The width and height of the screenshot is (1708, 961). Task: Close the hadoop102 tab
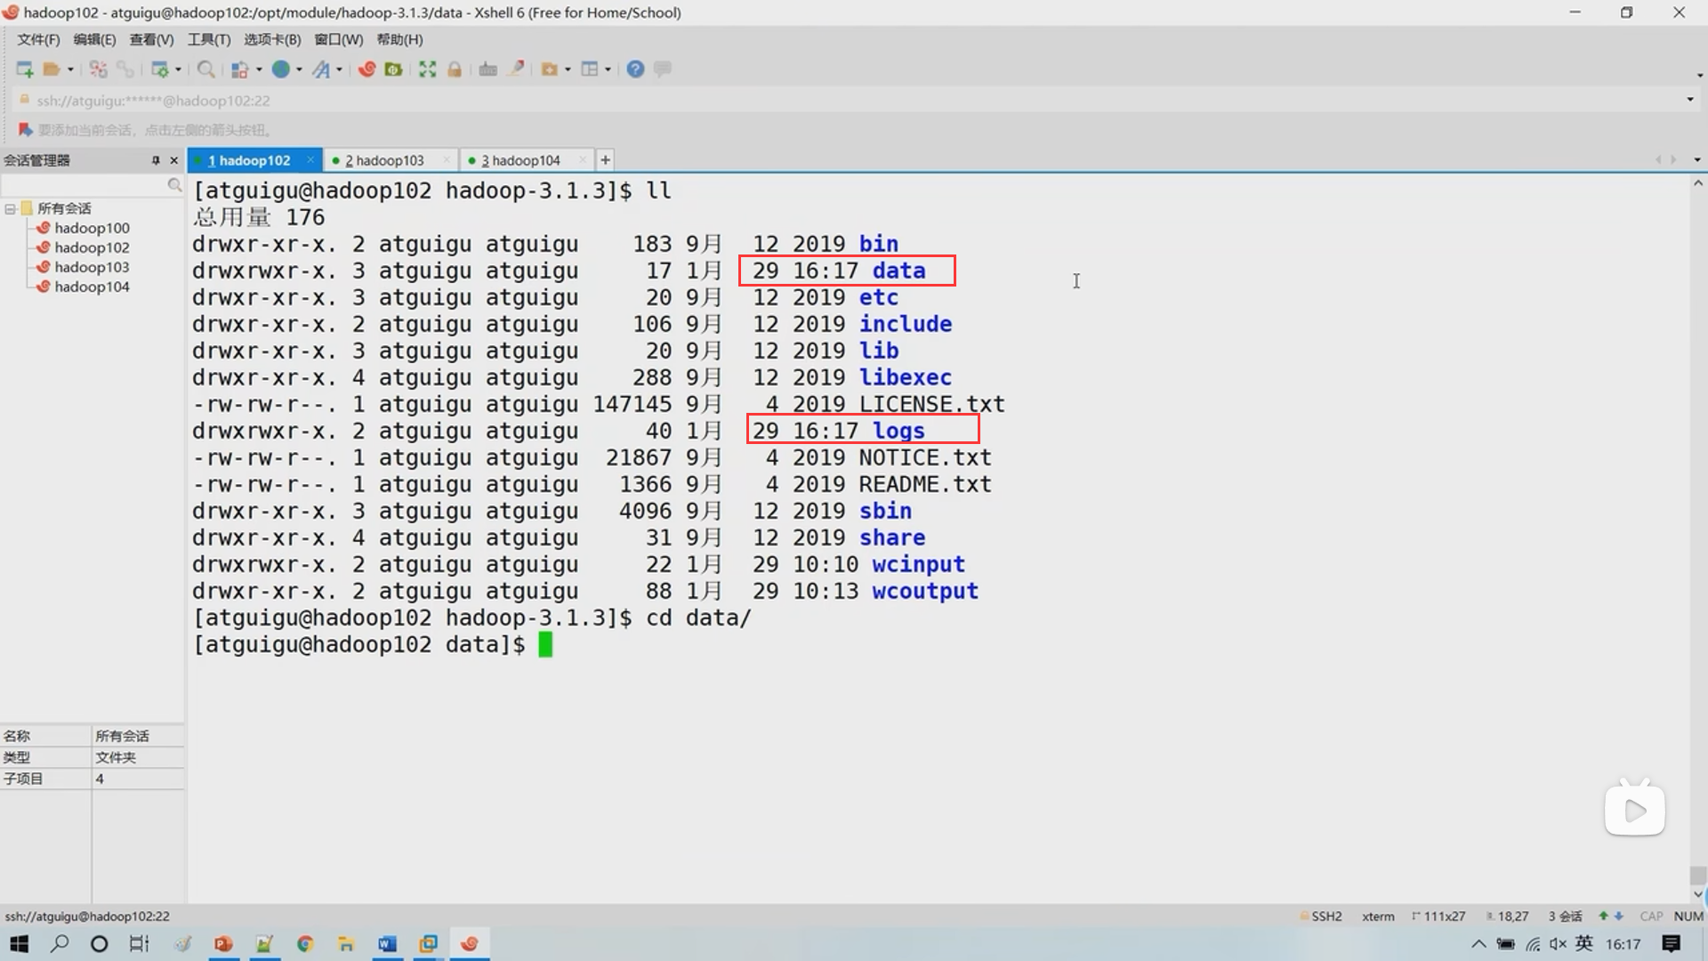tap(310, 160)
